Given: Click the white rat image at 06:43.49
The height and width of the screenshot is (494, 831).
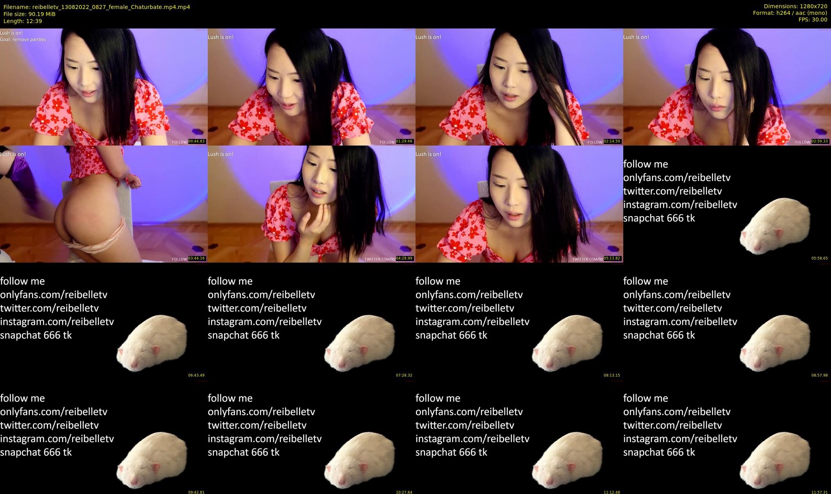Looking at the screenshot, I should click(x=152, y=343).
